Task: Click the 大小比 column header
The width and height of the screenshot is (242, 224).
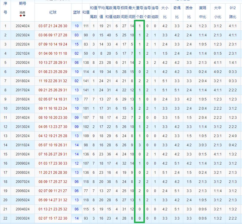Action: (165, 12)
